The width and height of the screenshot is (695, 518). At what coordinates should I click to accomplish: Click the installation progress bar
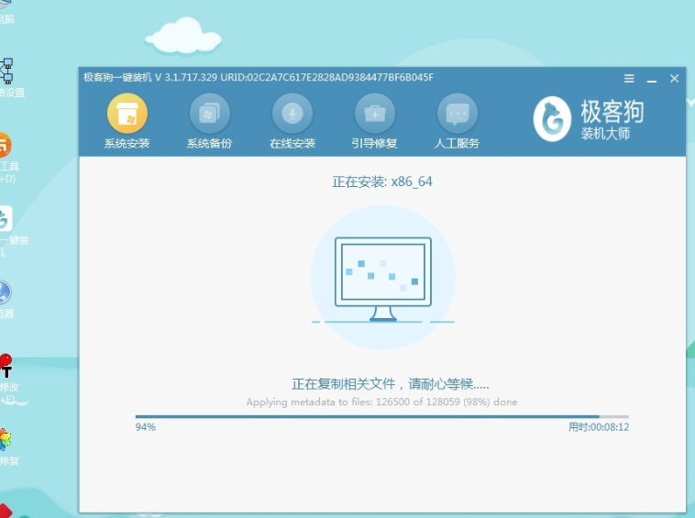click(381, 416)
